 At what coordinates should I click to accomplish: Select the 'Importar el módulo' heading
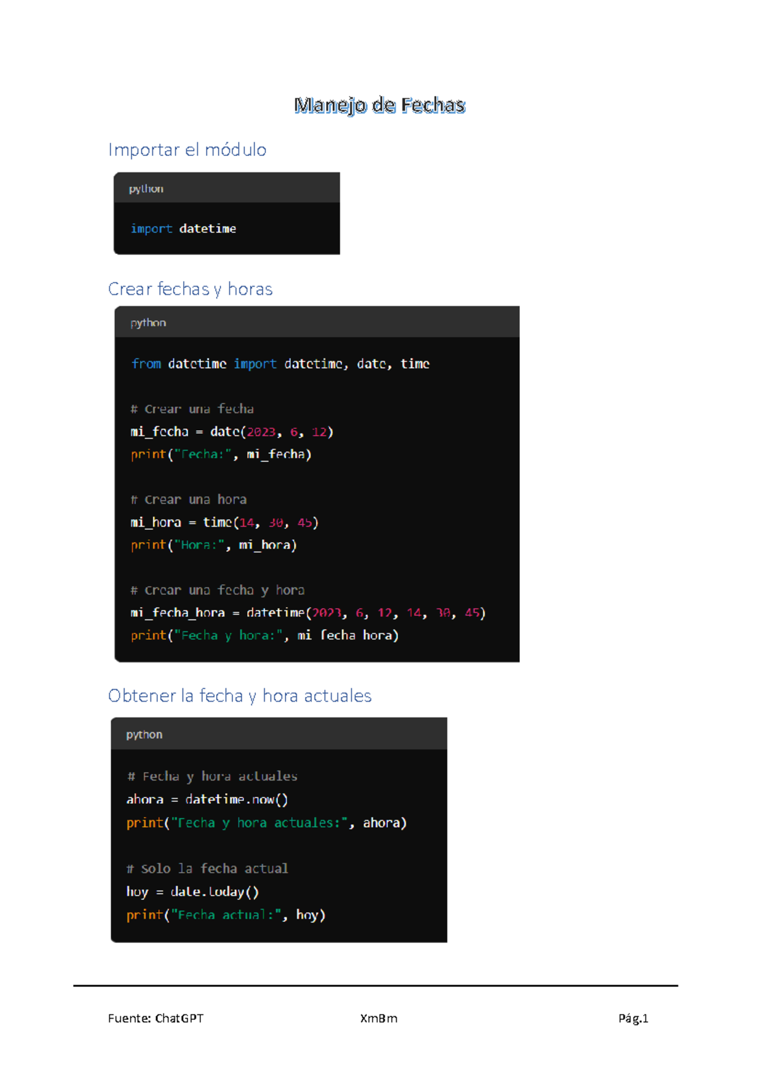[187, 150]
